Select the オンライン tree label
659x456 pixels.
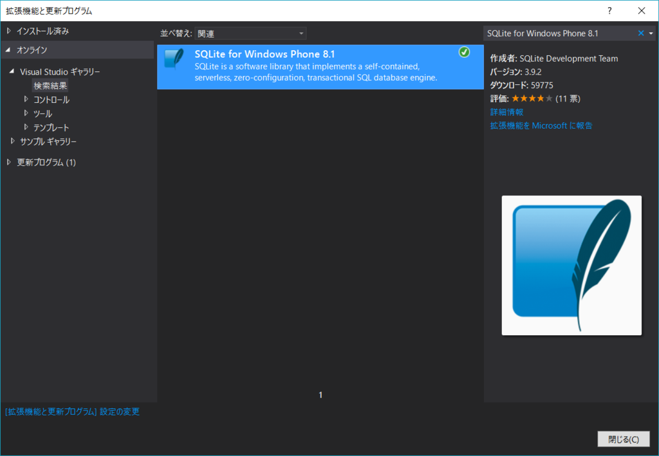pyautogui.click(x=32, y=50)
